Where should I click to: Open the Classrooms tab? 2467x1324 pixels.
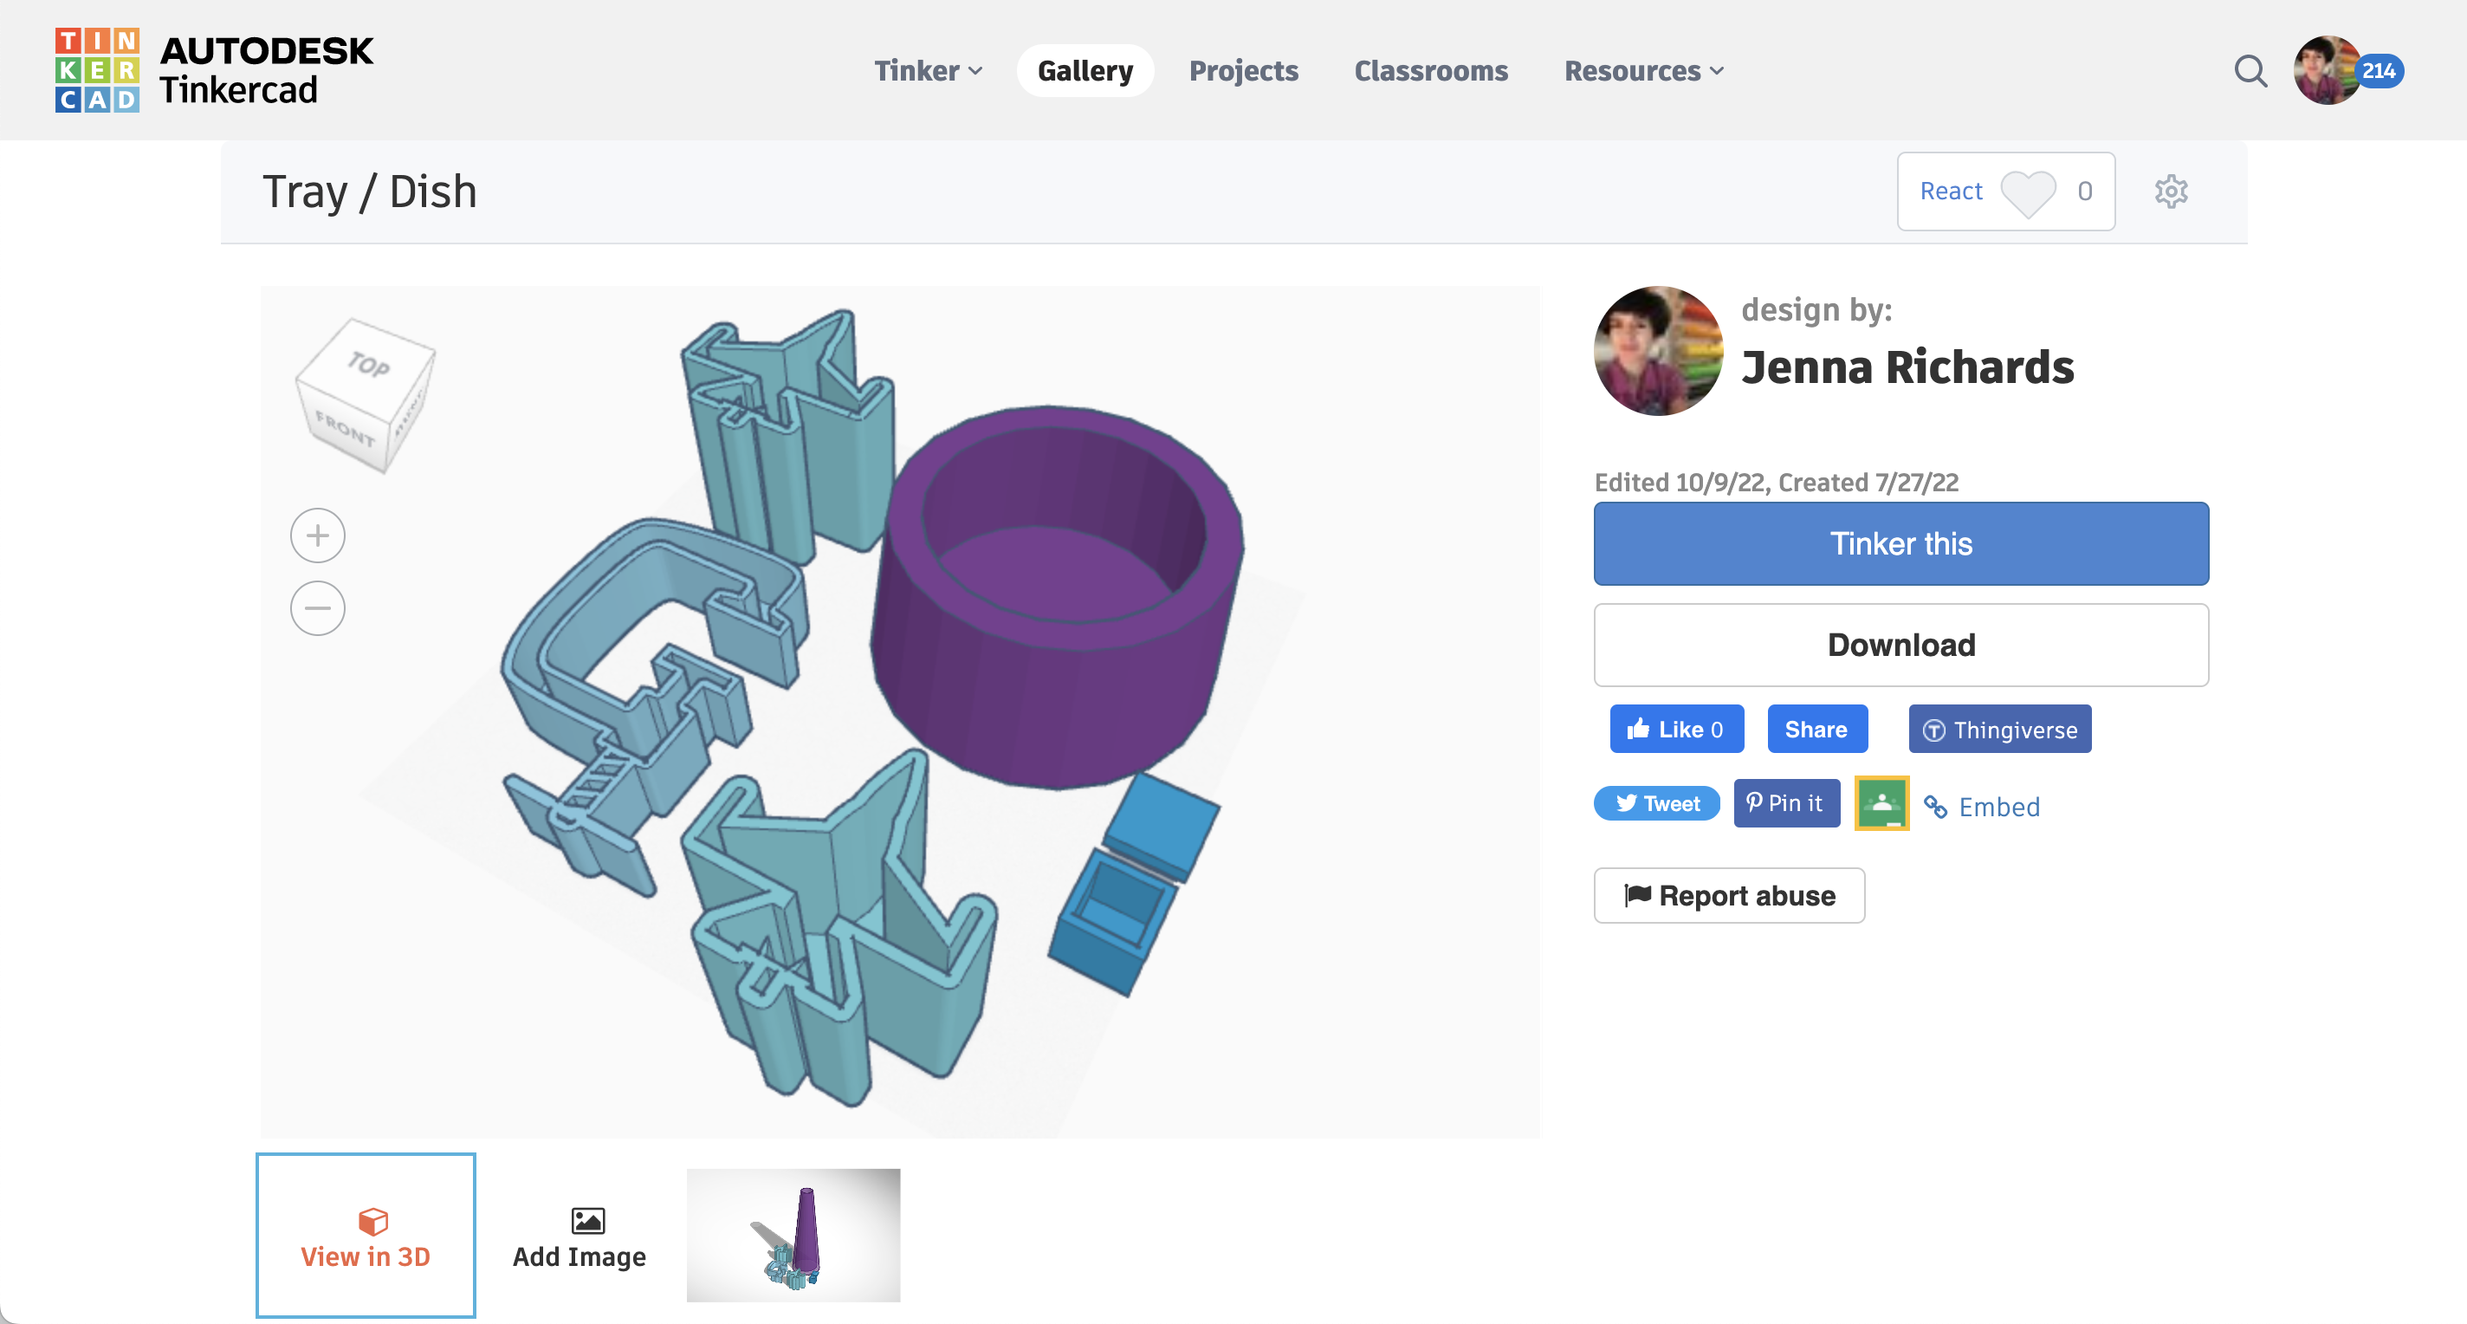(1431, 71)
